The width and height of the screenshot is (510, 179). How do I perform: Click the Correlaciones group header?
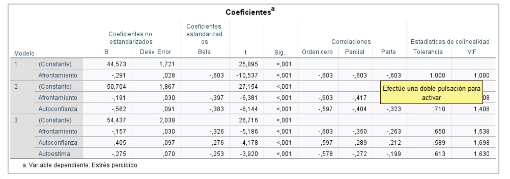click(351, 42)
